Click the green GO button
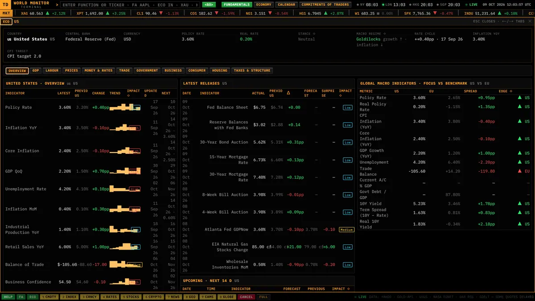The height and width of the screenshot is (301, 535). (209, 4)
